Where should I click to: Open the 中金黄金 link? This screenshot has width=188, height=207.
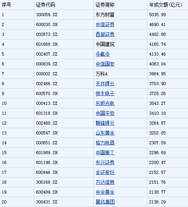pos(105,192)
